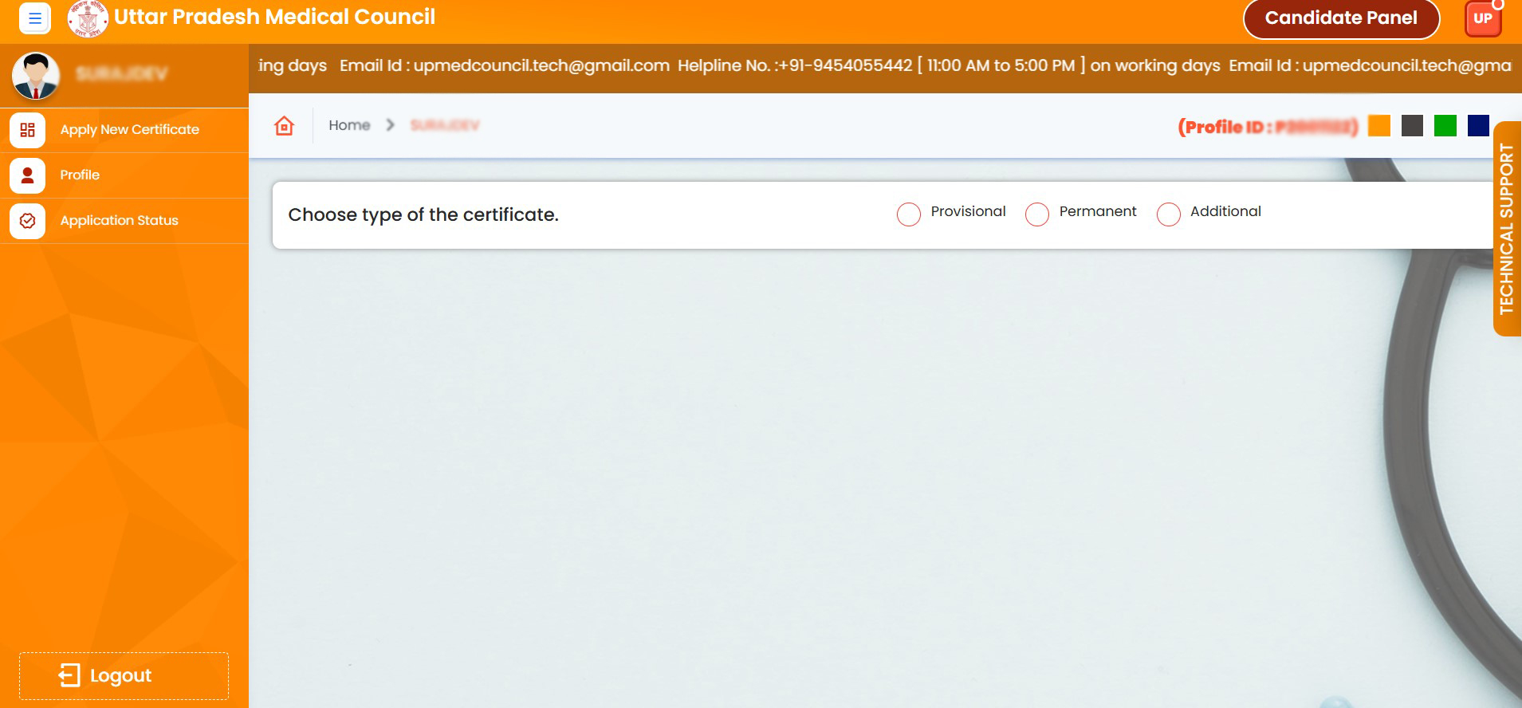1522x708 pixels.
Task: Click the Candidate Panel button
Action: tap(1340, 18)
